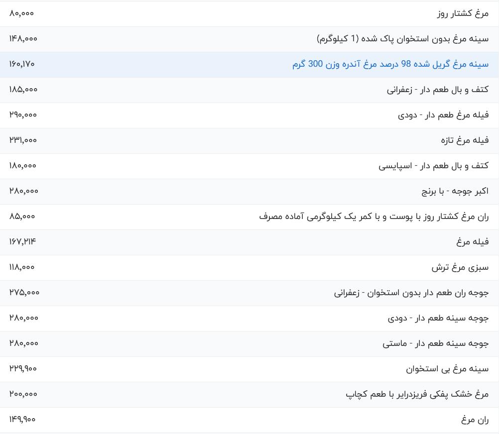The height and width of the screenshot is (434, 499).
Task: Select جوجه ران طعم دار بدون استخوان زعفرانی
Action: pos(411,293)
